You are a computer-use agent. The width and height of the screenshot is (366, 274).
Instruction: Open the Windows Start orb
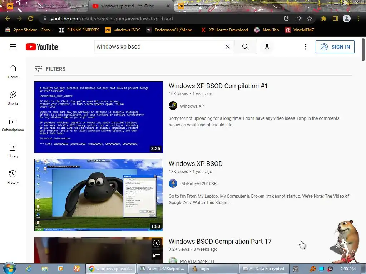tap(10, 268)
